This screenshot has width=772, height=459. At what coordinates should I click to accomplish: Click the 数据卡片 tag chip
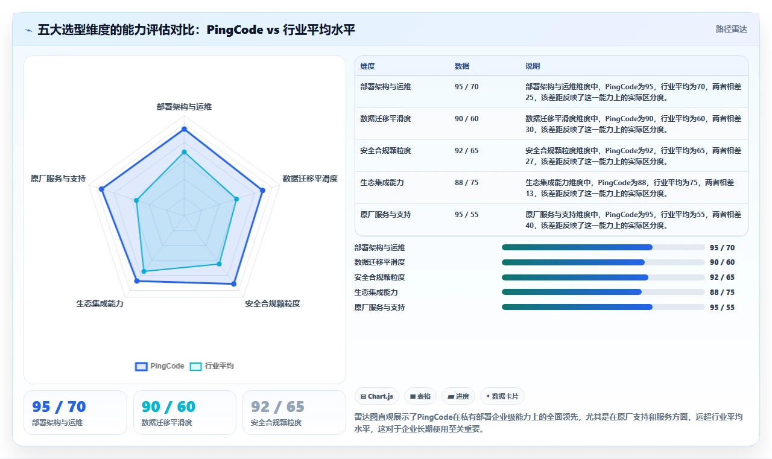pos(502,396)
